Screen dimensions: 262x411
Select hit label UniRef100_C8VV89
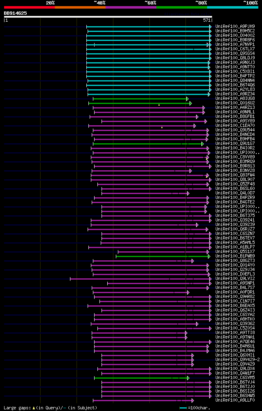pos(235,157)
